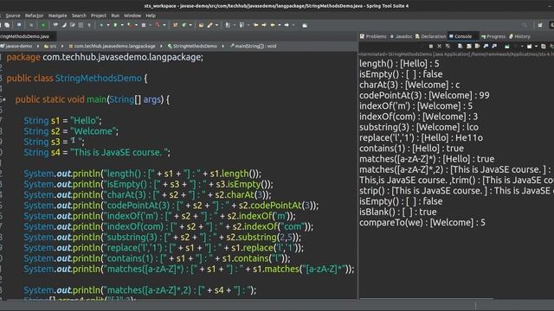Click the Debug toolbar icon
The image size is (554, 311).
pyautogui.click(x=101, y=25)
